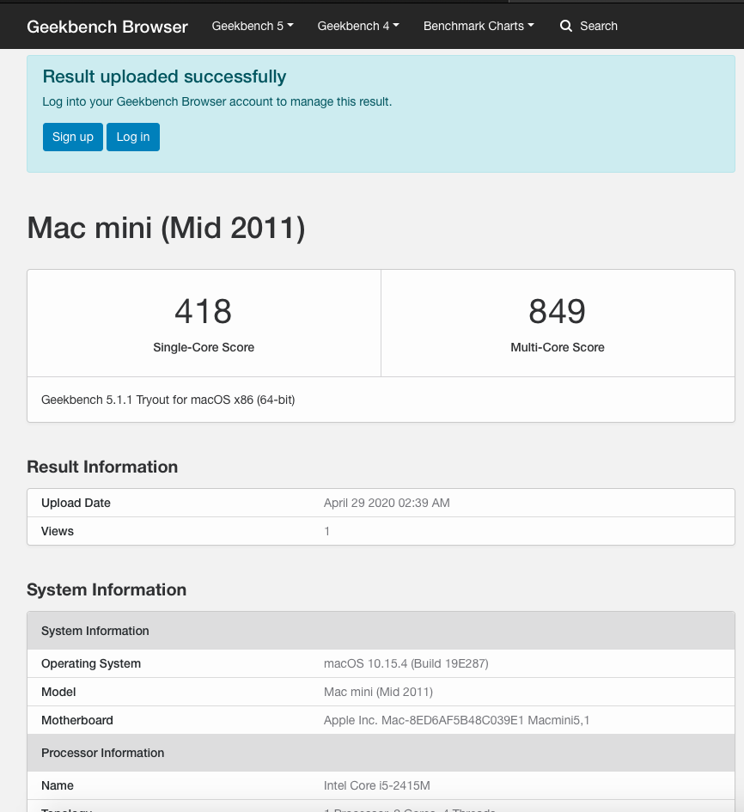Click the Search text in navbar
Image resolution: width=744 pixels, height=812 pixels.
599,26
